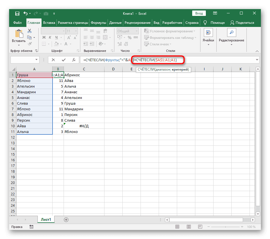Screen dimensions: 270x239
Task: Expand the formula bar
Action: 257,60
